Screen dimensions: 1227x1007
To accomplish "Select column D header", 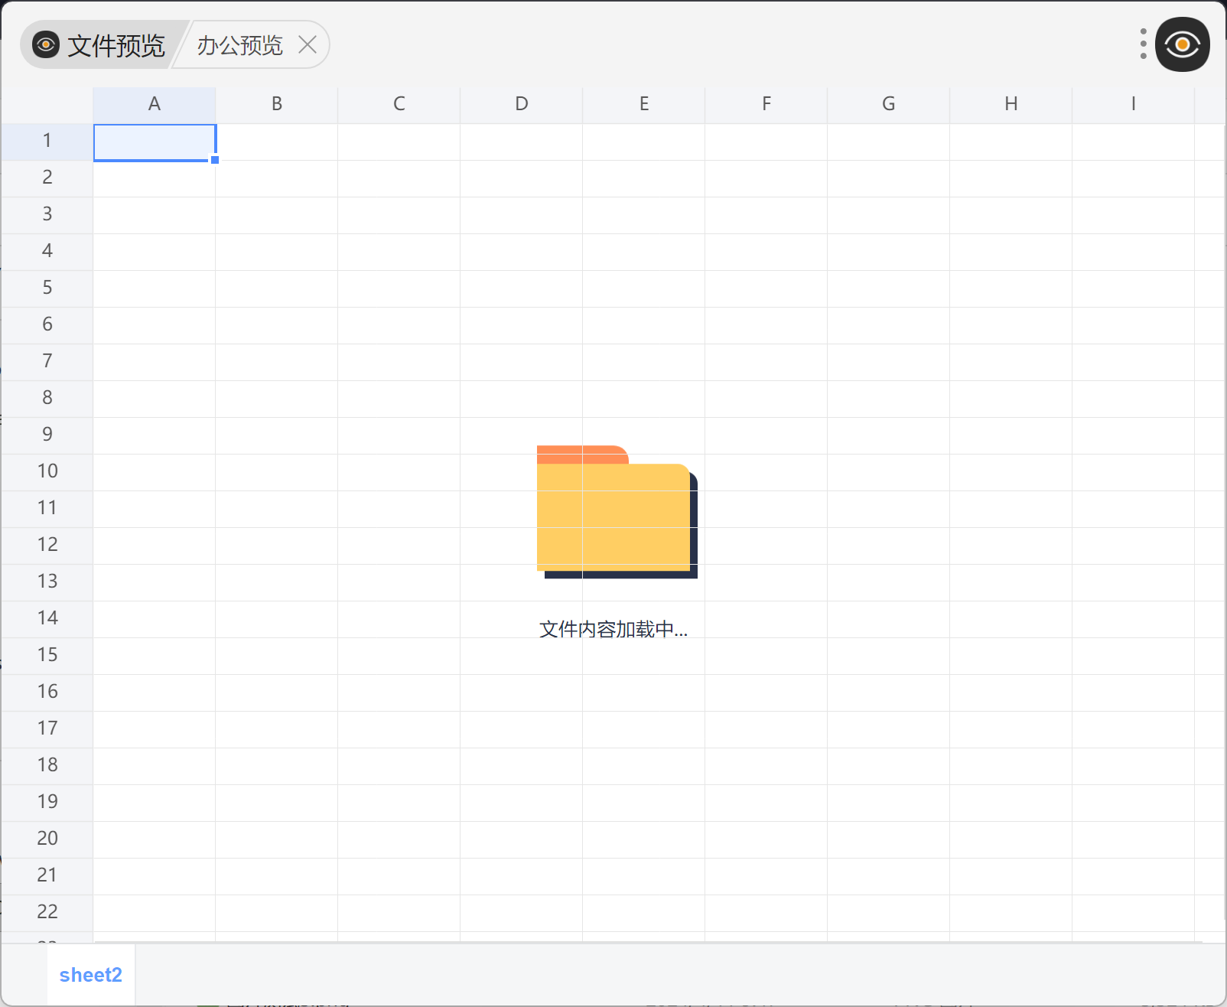I will [522, 104].
